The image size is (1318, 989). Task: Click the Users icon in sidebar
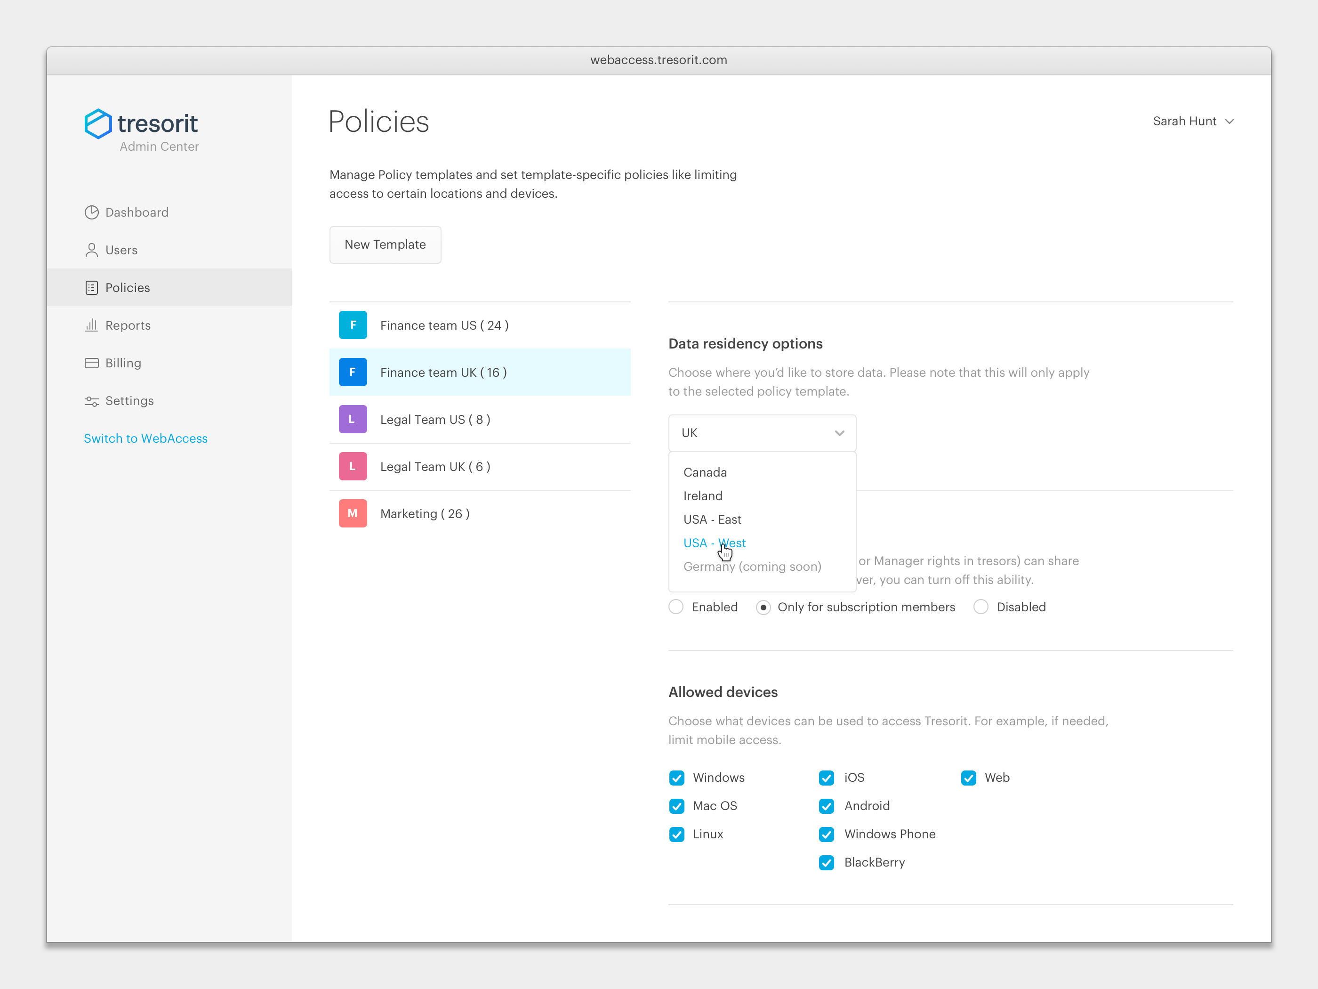91,249
